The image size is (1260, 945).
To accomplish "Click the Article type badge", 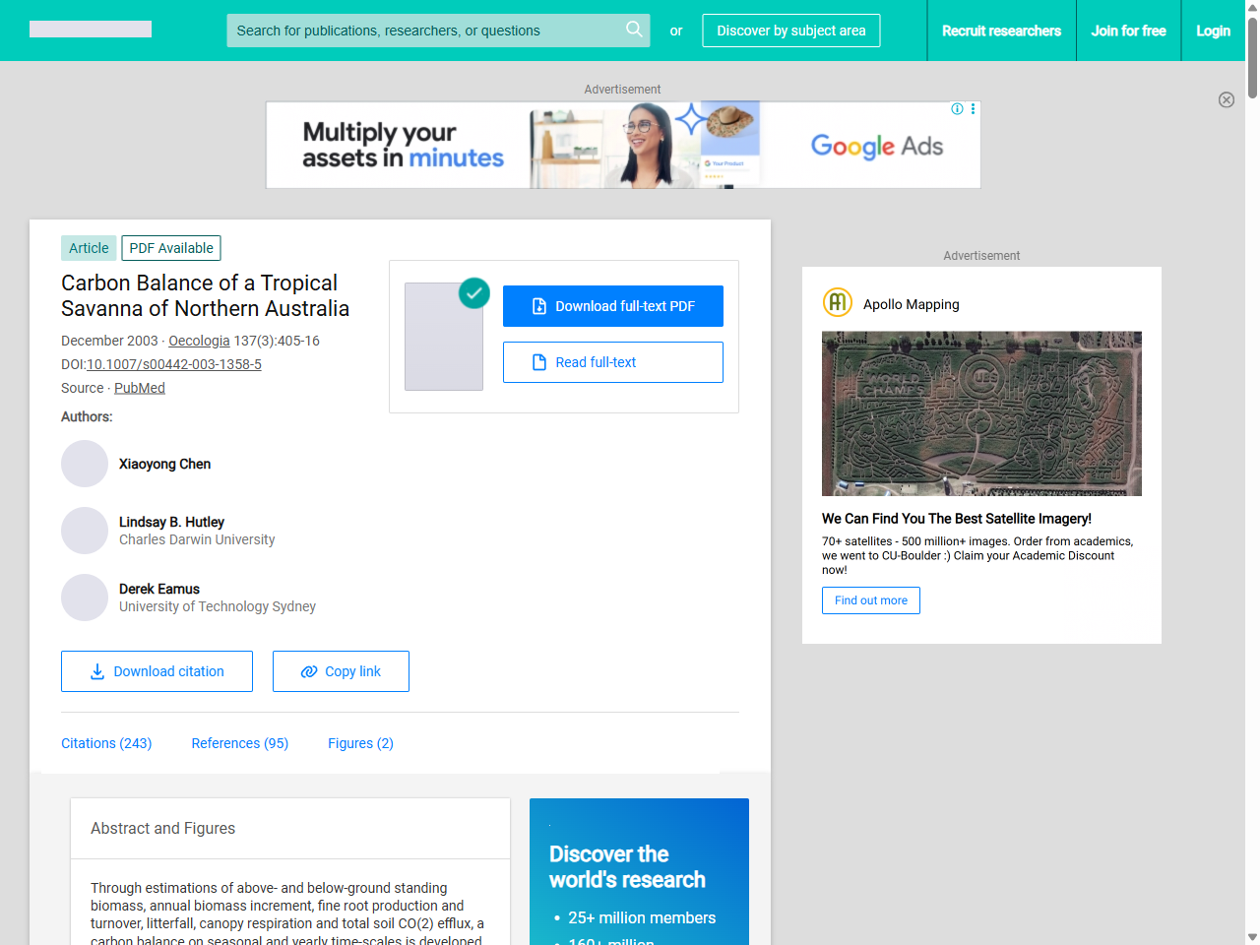I will tap(89, 248).
